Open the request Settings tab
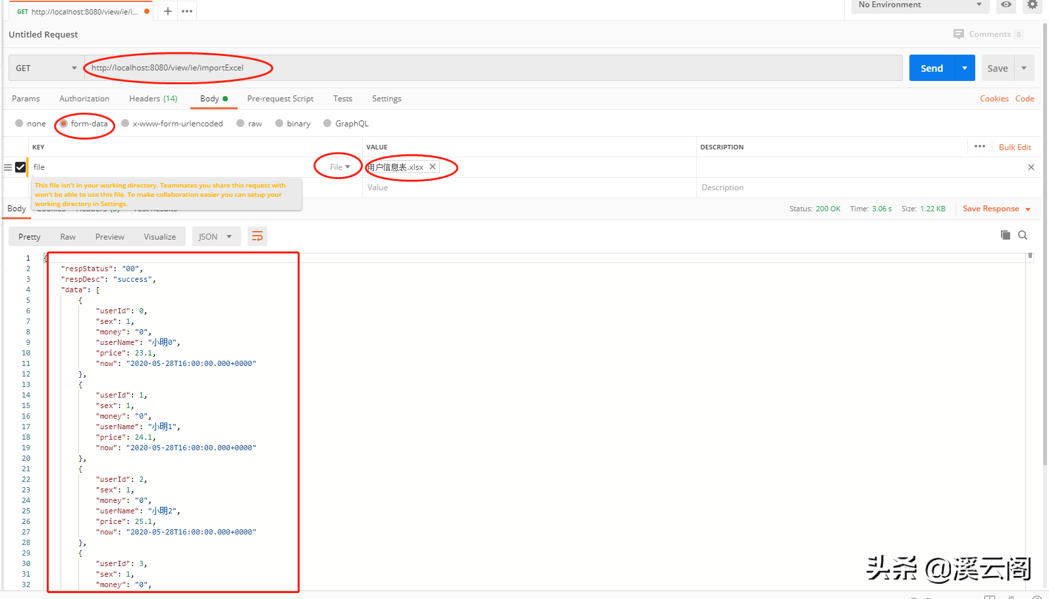The width and height of the screenshot is (1049, 599). 387,99
